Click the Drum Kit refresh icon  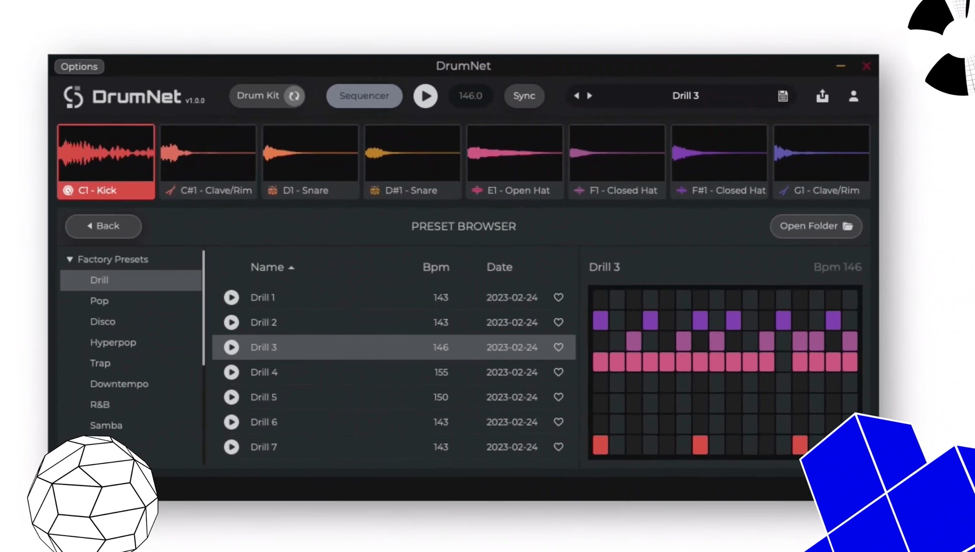click(x=294, y=96)
